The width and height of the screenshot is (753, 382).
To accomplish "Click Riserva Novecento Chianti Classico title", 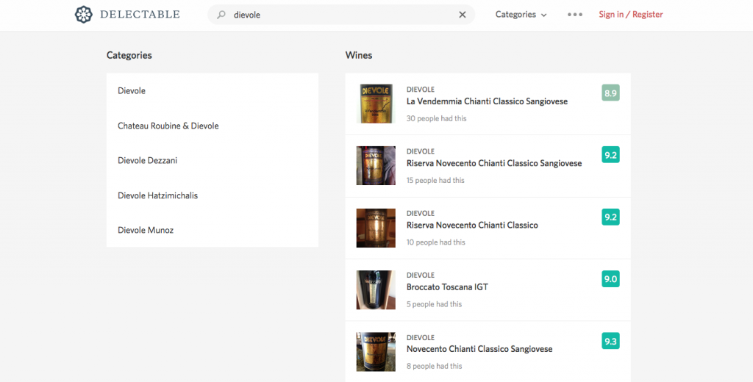I will tap(472, 226).
